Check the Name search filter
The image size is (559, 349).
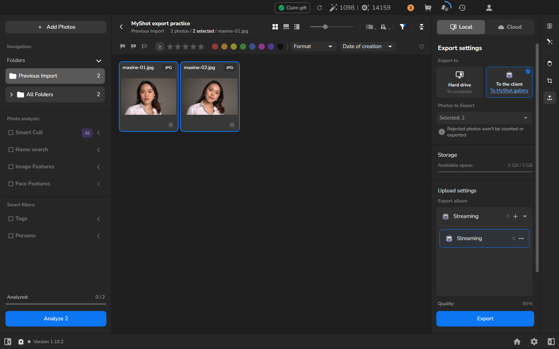pos(11,150)
